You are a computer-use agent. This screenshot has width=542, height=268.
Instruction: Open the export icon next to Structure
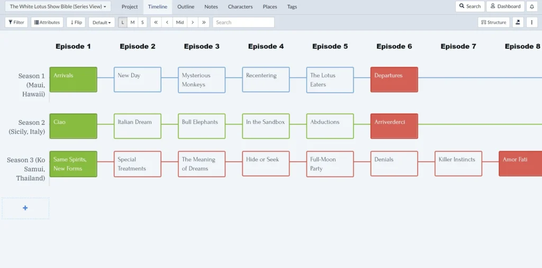518,22
